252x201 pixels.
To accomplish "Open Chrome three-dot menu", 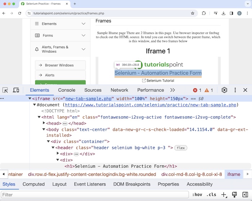I will click(247, 13).
